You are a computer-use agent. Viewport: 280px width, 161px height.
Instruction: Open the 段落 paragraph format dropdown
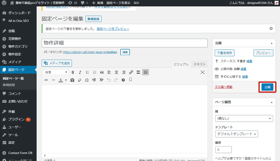tap(56, 72)
